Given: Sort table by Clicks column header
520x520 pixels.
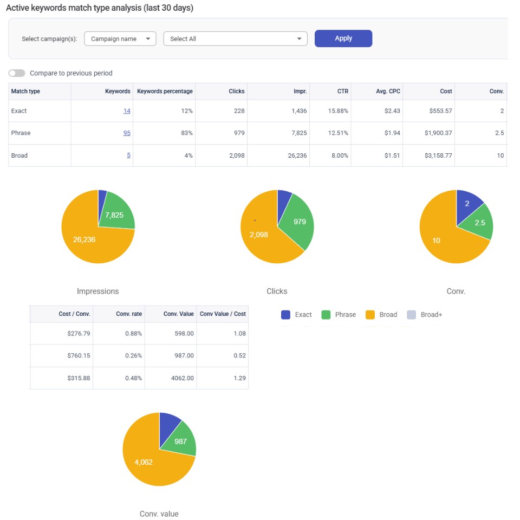Looking at the screenshot, I should (x=237, y=91).
